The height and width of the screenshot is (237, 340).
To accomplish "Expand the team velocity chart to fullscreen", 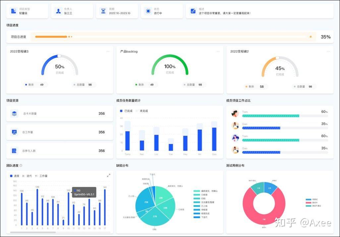I will coord(108,175).
